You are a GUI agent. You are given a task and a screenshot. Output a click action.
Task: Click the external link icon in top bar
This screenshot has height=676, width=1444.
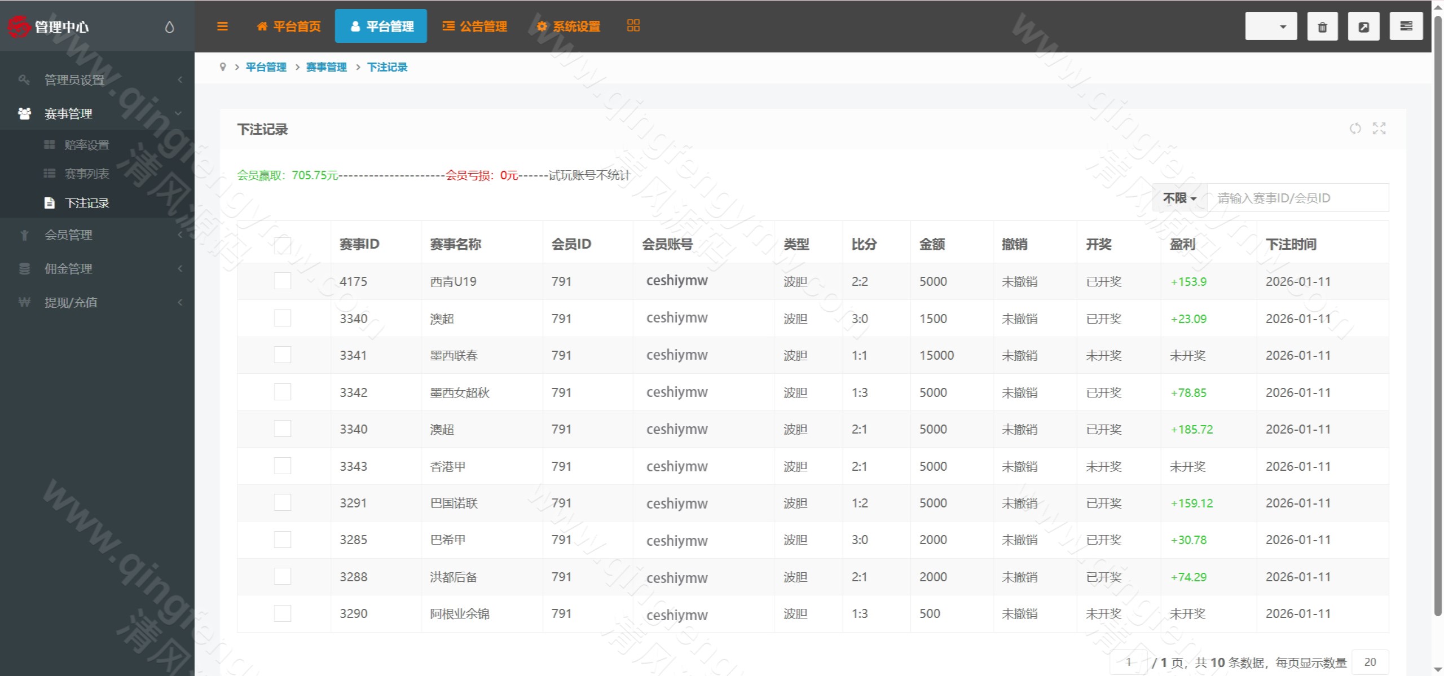1364,25
